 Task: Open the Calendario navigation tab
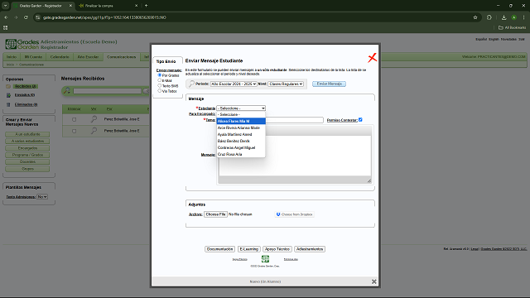[60, 57]
